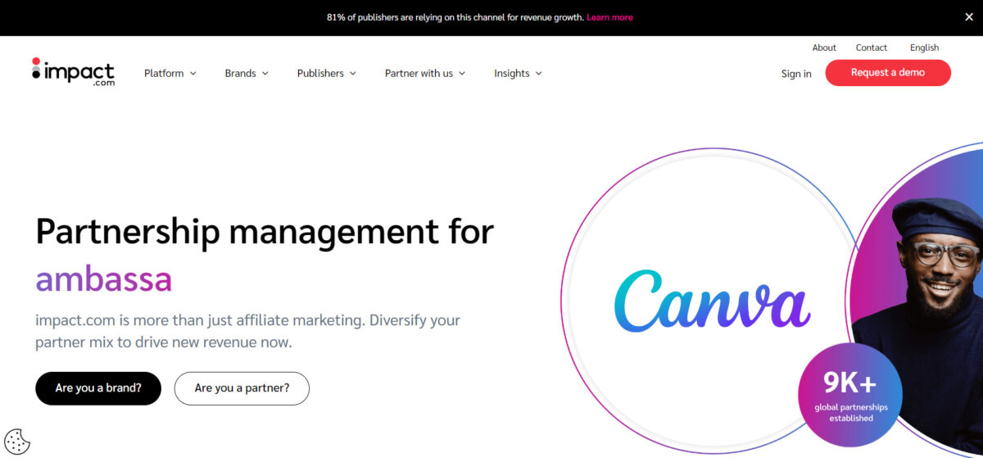Click the 9K+ global partnerships badge
The image size is (983, 458).
click(849, 395)
